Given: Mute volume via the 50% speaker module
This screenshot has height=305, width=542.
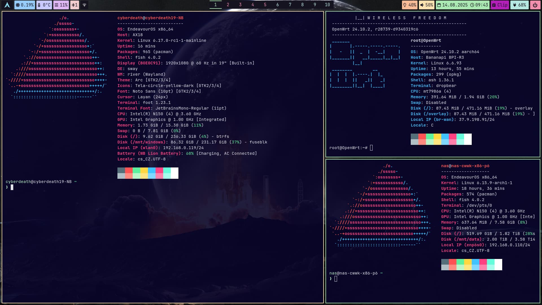Looking at the screenshot, I should [426, 5].
